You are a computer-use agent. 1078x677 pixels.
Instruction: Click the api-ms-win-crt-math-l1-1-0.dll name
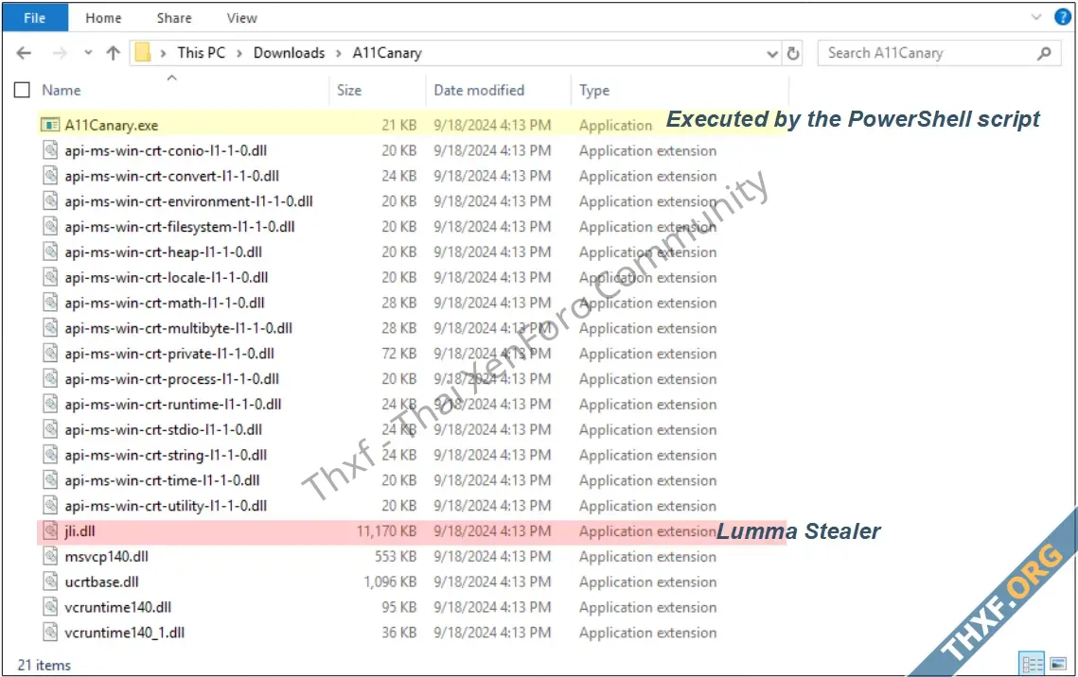tap(165, 303)
